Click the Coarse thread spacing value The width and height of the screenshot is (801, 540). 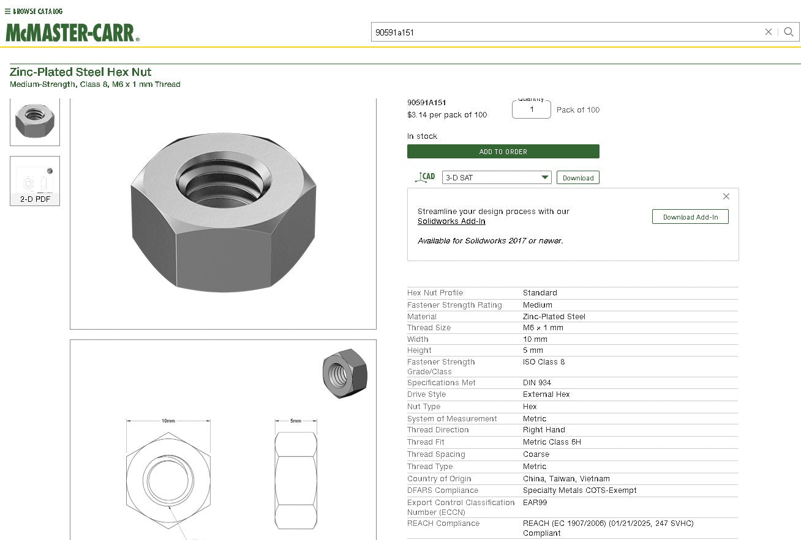coord(536,454)
